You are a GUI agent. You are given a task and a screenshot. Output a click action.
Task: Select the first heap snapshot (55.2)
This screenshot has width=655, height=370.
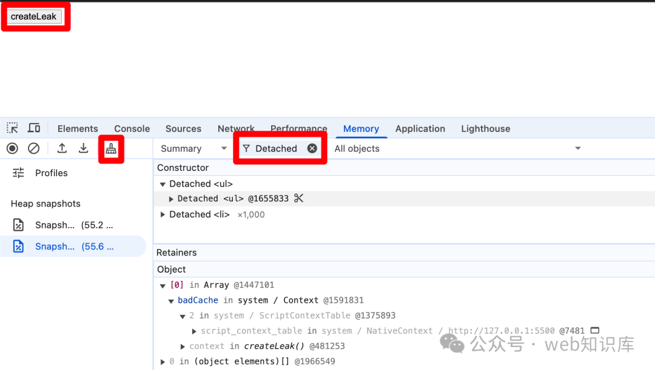(73, 225)
